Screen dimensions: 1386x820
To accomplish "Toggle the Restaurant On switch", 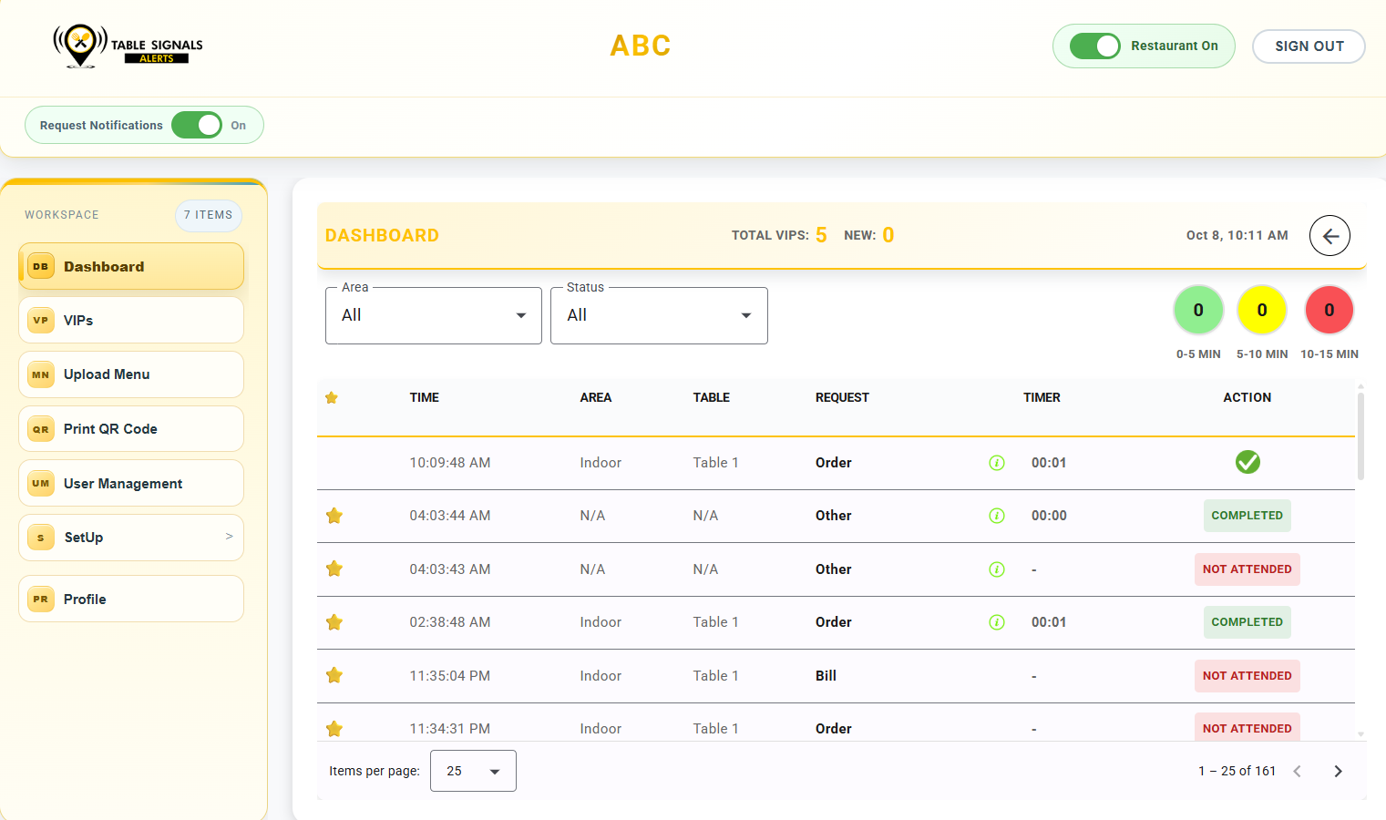I will coord(1094,46).
